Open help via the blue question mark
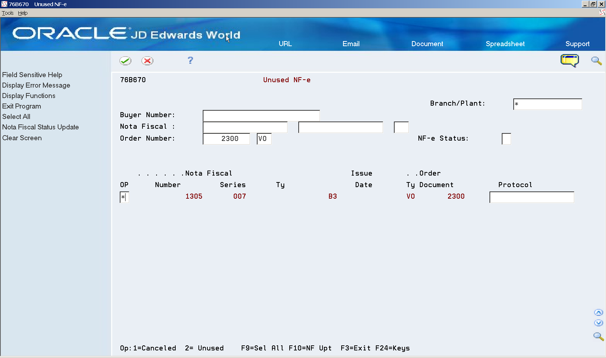This screenshot has width=606, height=358. [x=190, y=60]
